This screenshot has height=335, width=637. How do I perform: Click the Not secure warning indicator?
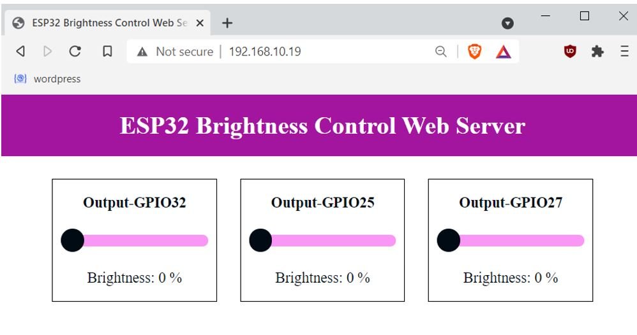tap(176, 52)
